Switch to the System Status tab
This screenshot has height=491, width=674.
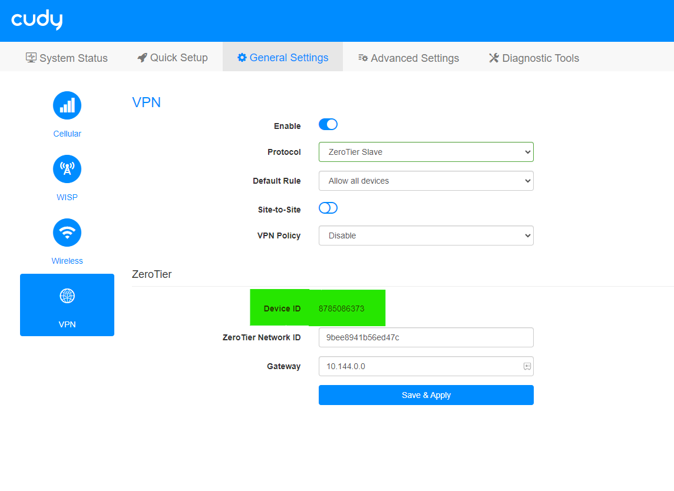point(67,58)
